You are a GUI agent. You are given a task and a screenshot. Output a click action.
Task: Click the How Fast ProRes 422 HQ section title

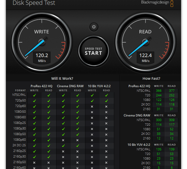pyautogui.click(x=139, y=86)
